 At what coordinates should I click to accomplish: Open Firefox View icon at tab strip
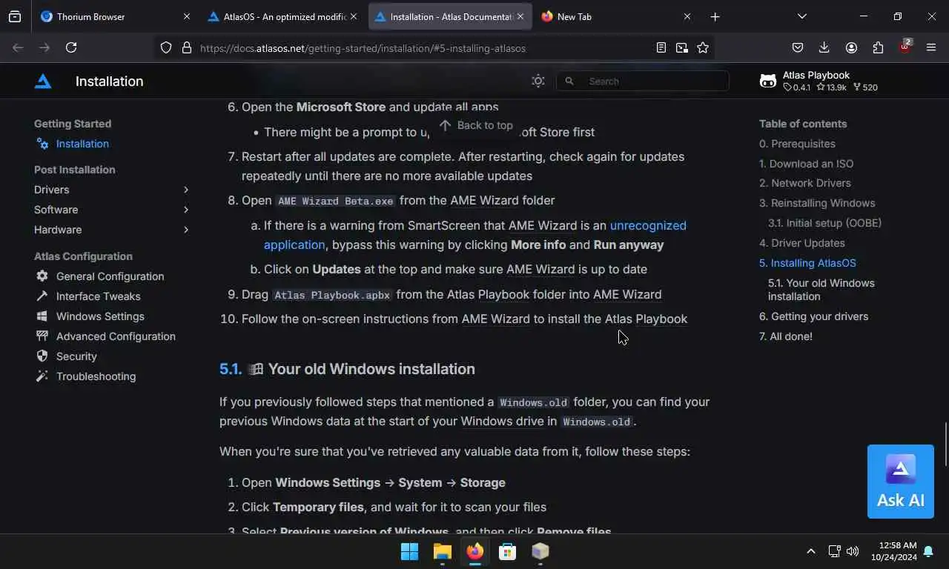[x=15, y=16]
